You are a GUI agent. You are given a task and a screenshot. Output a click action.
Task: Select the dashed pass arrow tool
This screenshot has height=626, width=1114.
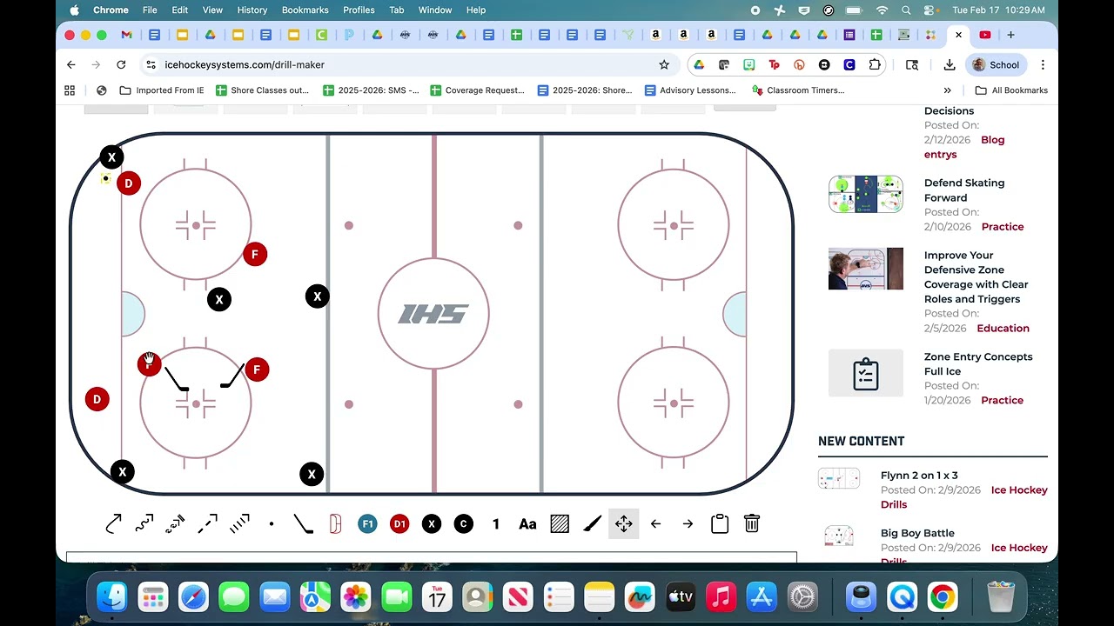(207, 523)
